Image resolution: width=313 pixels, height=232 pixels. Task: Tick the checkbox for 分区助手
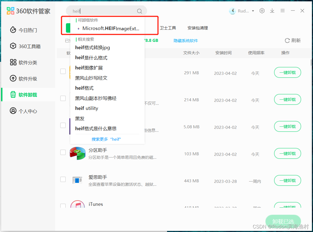pos(63,152)
